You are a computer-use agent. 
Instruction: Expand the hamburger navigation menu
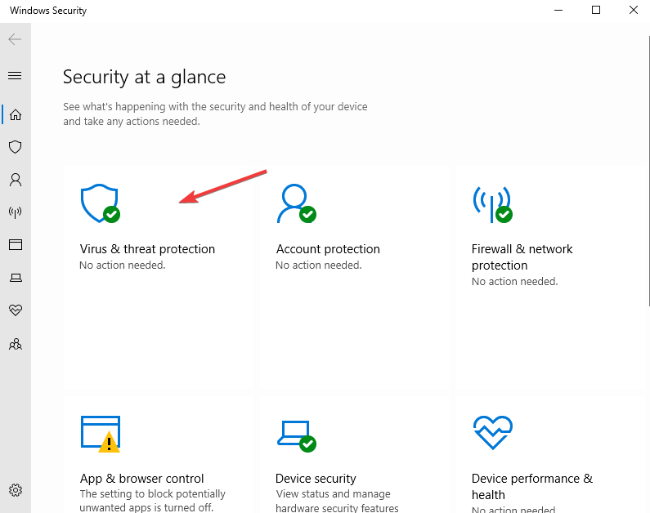[15, 75]
